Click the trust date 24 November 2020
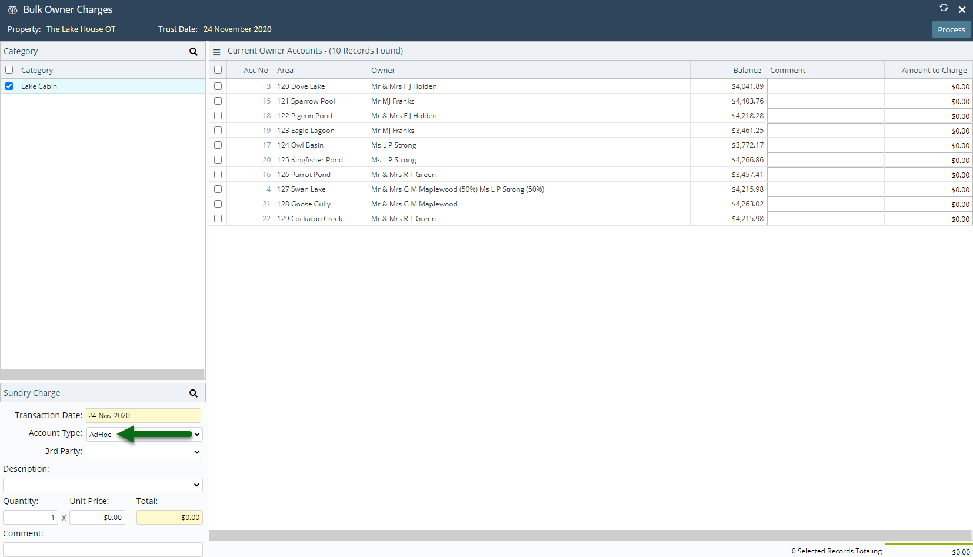The image size is (973, 557). (x=238, y=29)
